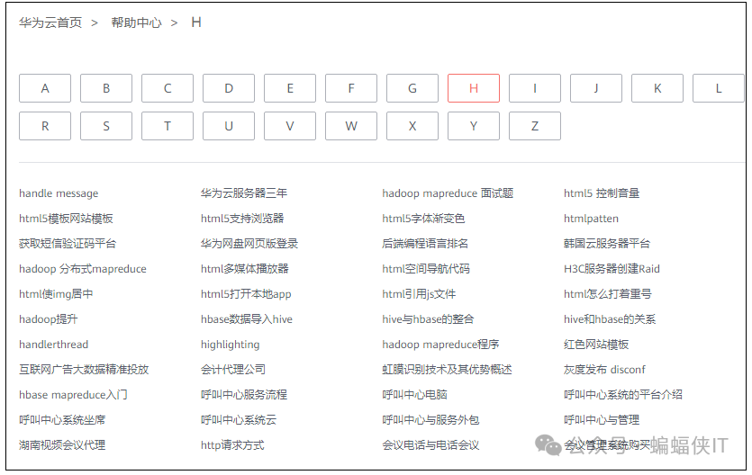Open the handle message link
This screenshot has height=475, width=752.
59,193
